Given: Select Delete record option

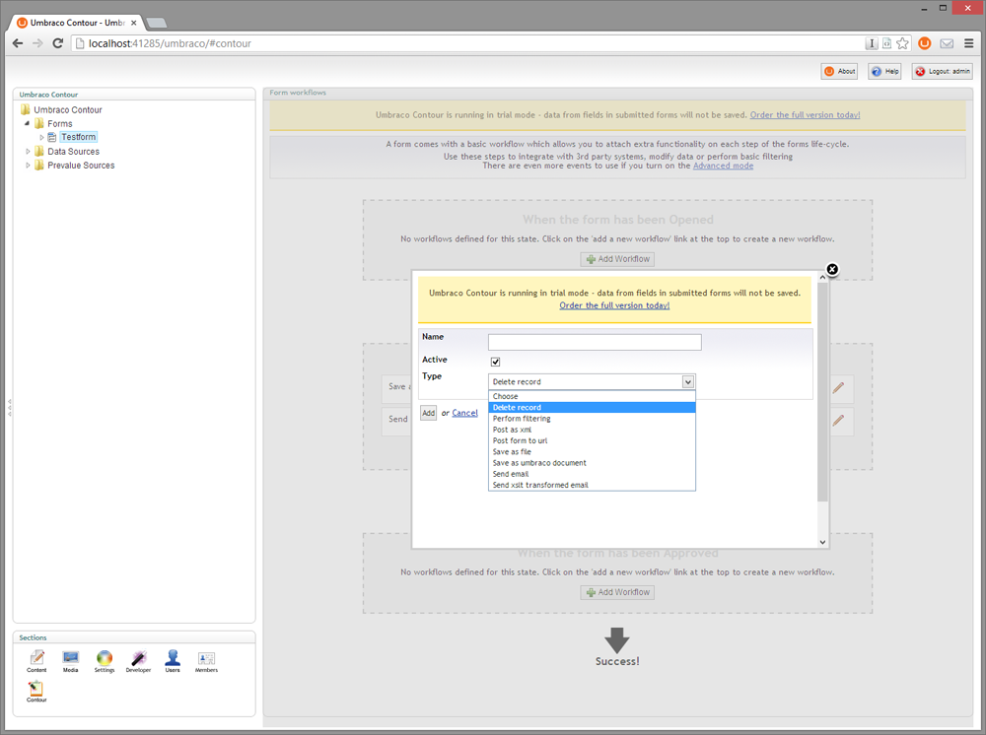Looking at the screenshot, I should tap(592, 407).
